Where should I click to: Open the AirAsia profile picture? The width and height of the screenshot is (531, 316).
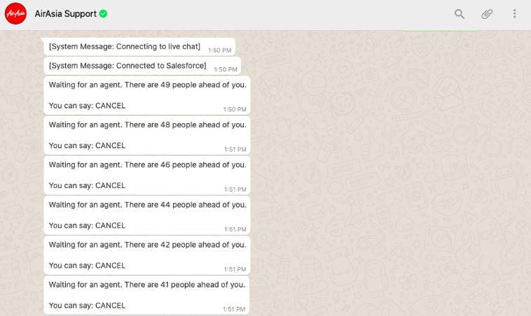15,13
